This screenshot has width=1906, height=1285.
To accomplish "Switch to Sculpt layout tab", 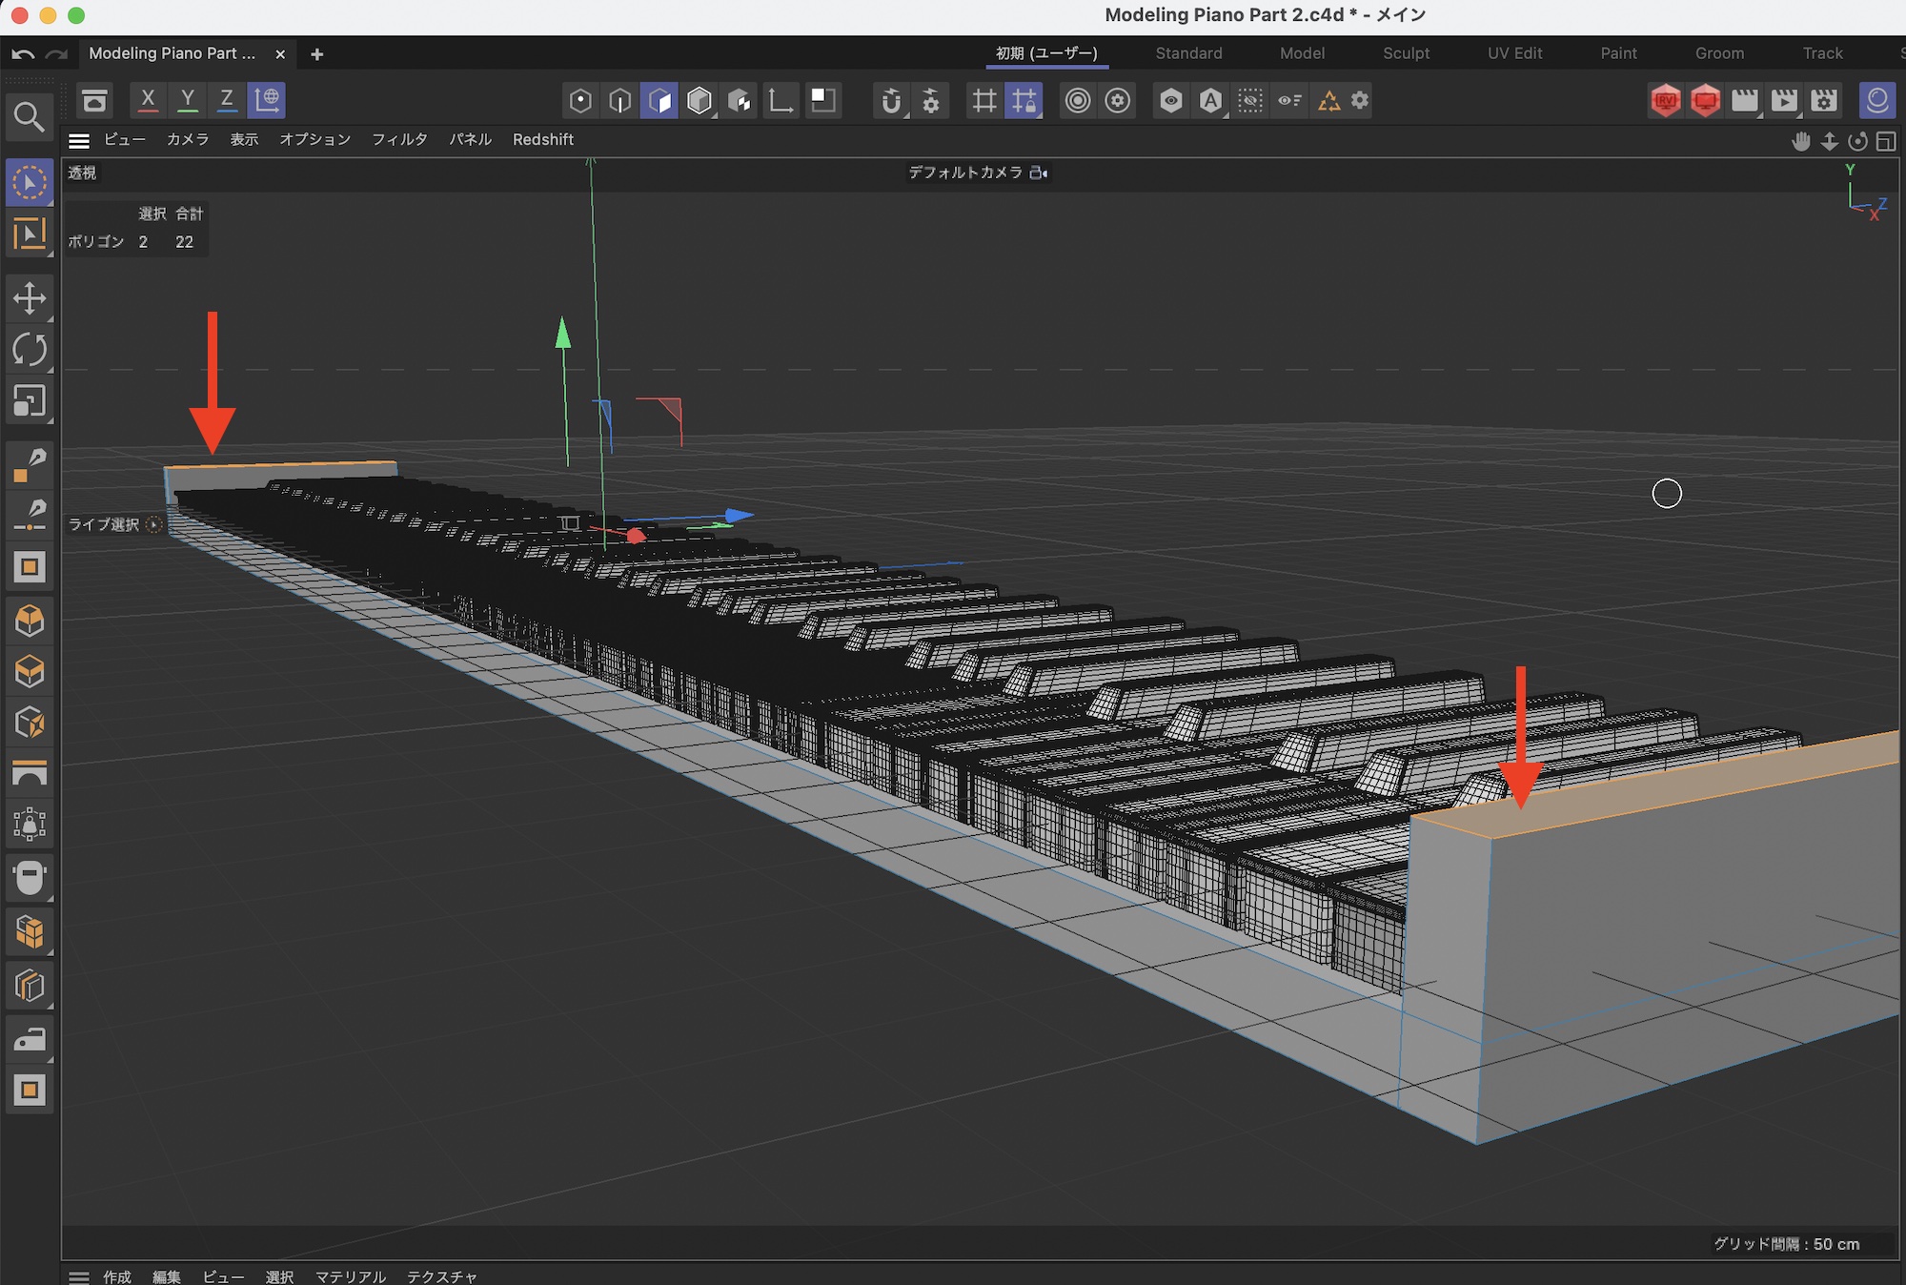I will 1406,53.
